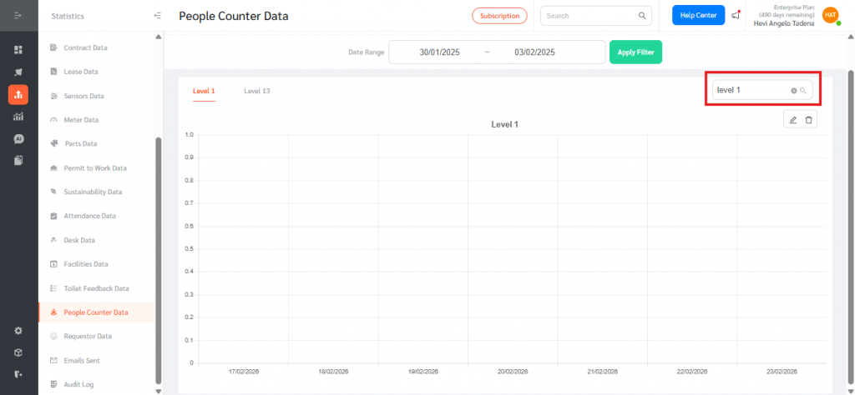Click the trash delete icon above chart
This screenshot has width=855, height=395.
808,121
